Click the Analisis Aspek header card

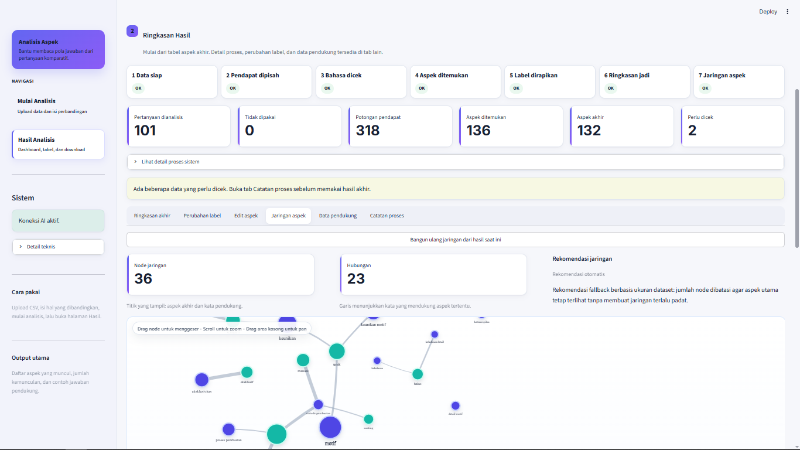(58, 49)
